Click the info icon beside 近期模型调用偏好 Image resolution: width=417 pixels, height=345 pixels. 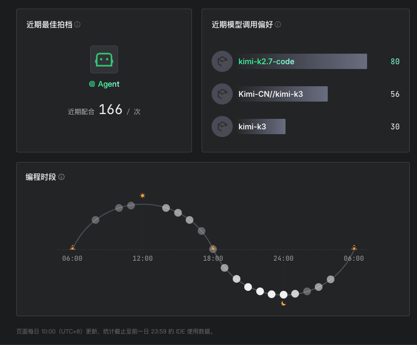tap(278, 24)
